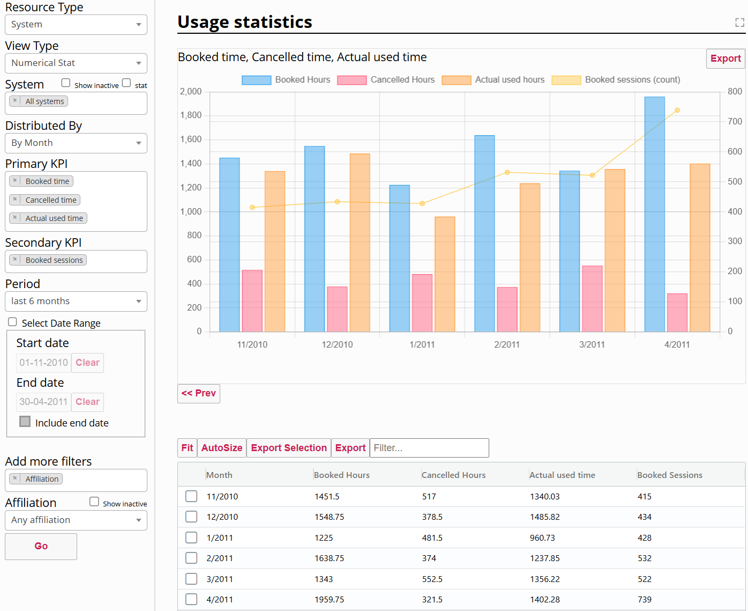The image size is (748, 611).
Task: Remove the Booked time KPI tag
Action: [x=15, y=181]
